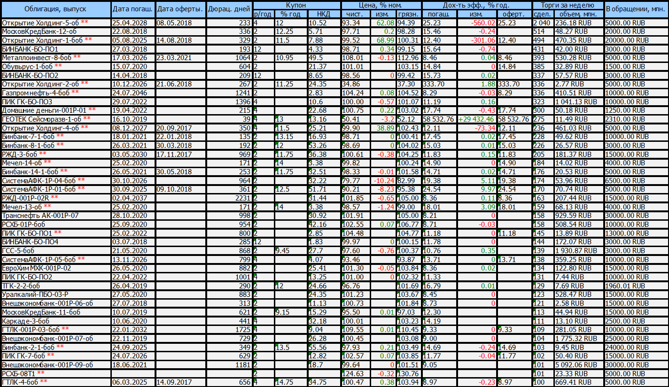Click the red asterisks after Мечел-14-об

point(47,163)
